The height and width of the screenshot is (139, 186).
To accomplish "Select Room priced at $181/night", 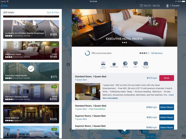I will [166, 117].
